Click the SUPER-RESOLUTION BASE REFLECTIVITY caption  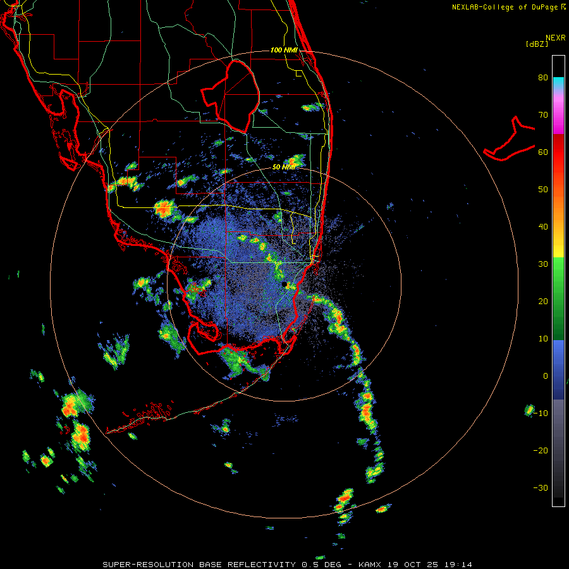pos(199,565)
